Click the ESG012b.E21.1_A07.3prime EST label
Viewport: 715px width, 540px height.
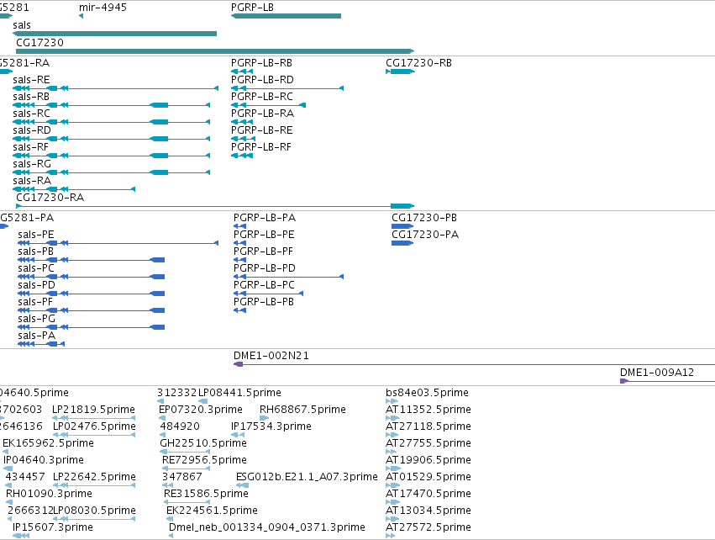[x=307, y=477]
